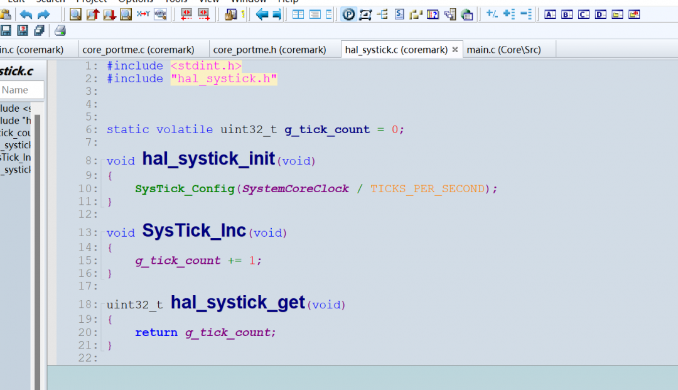Viewport: 678px width, 390px height.
Task: Click the <stdint.h> include
Action: point(206,66)
